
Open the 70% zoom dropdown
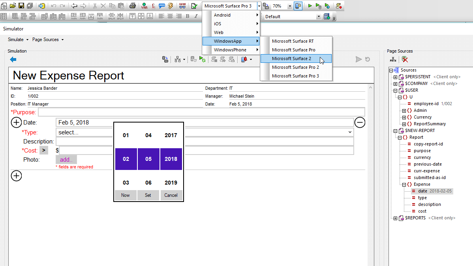coord(290,6)
